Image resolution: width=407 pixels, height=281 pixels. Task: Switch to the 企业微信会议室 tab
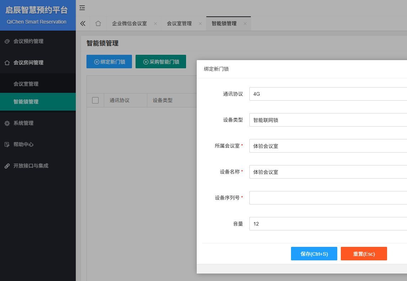tap(129, 23)
